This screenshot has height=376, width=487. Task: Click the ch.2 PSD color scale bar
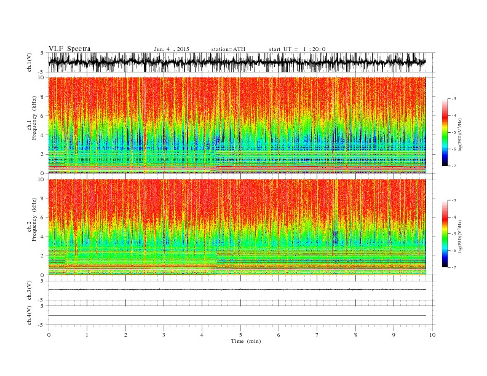(x=445, y=233)
